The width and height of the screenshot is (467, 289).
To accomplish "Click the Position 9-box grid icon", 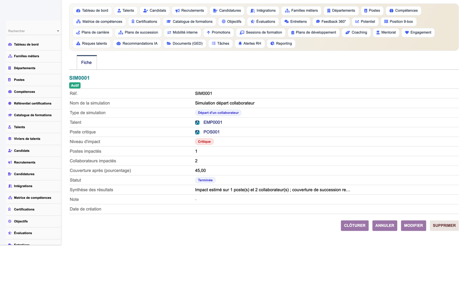I will pyautogui.click(x=386, y=22).
